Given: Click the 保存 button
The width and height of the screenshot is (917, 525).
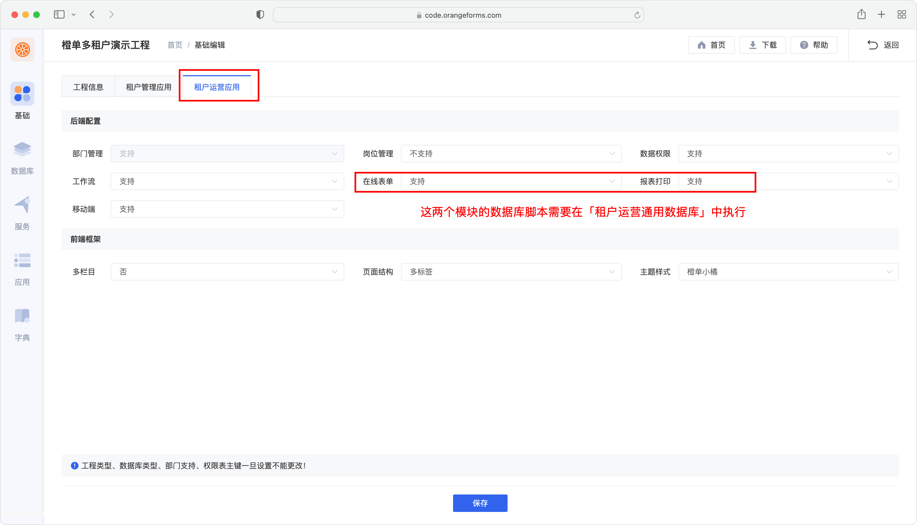Looking at the screenshot, I should [480, 503].
